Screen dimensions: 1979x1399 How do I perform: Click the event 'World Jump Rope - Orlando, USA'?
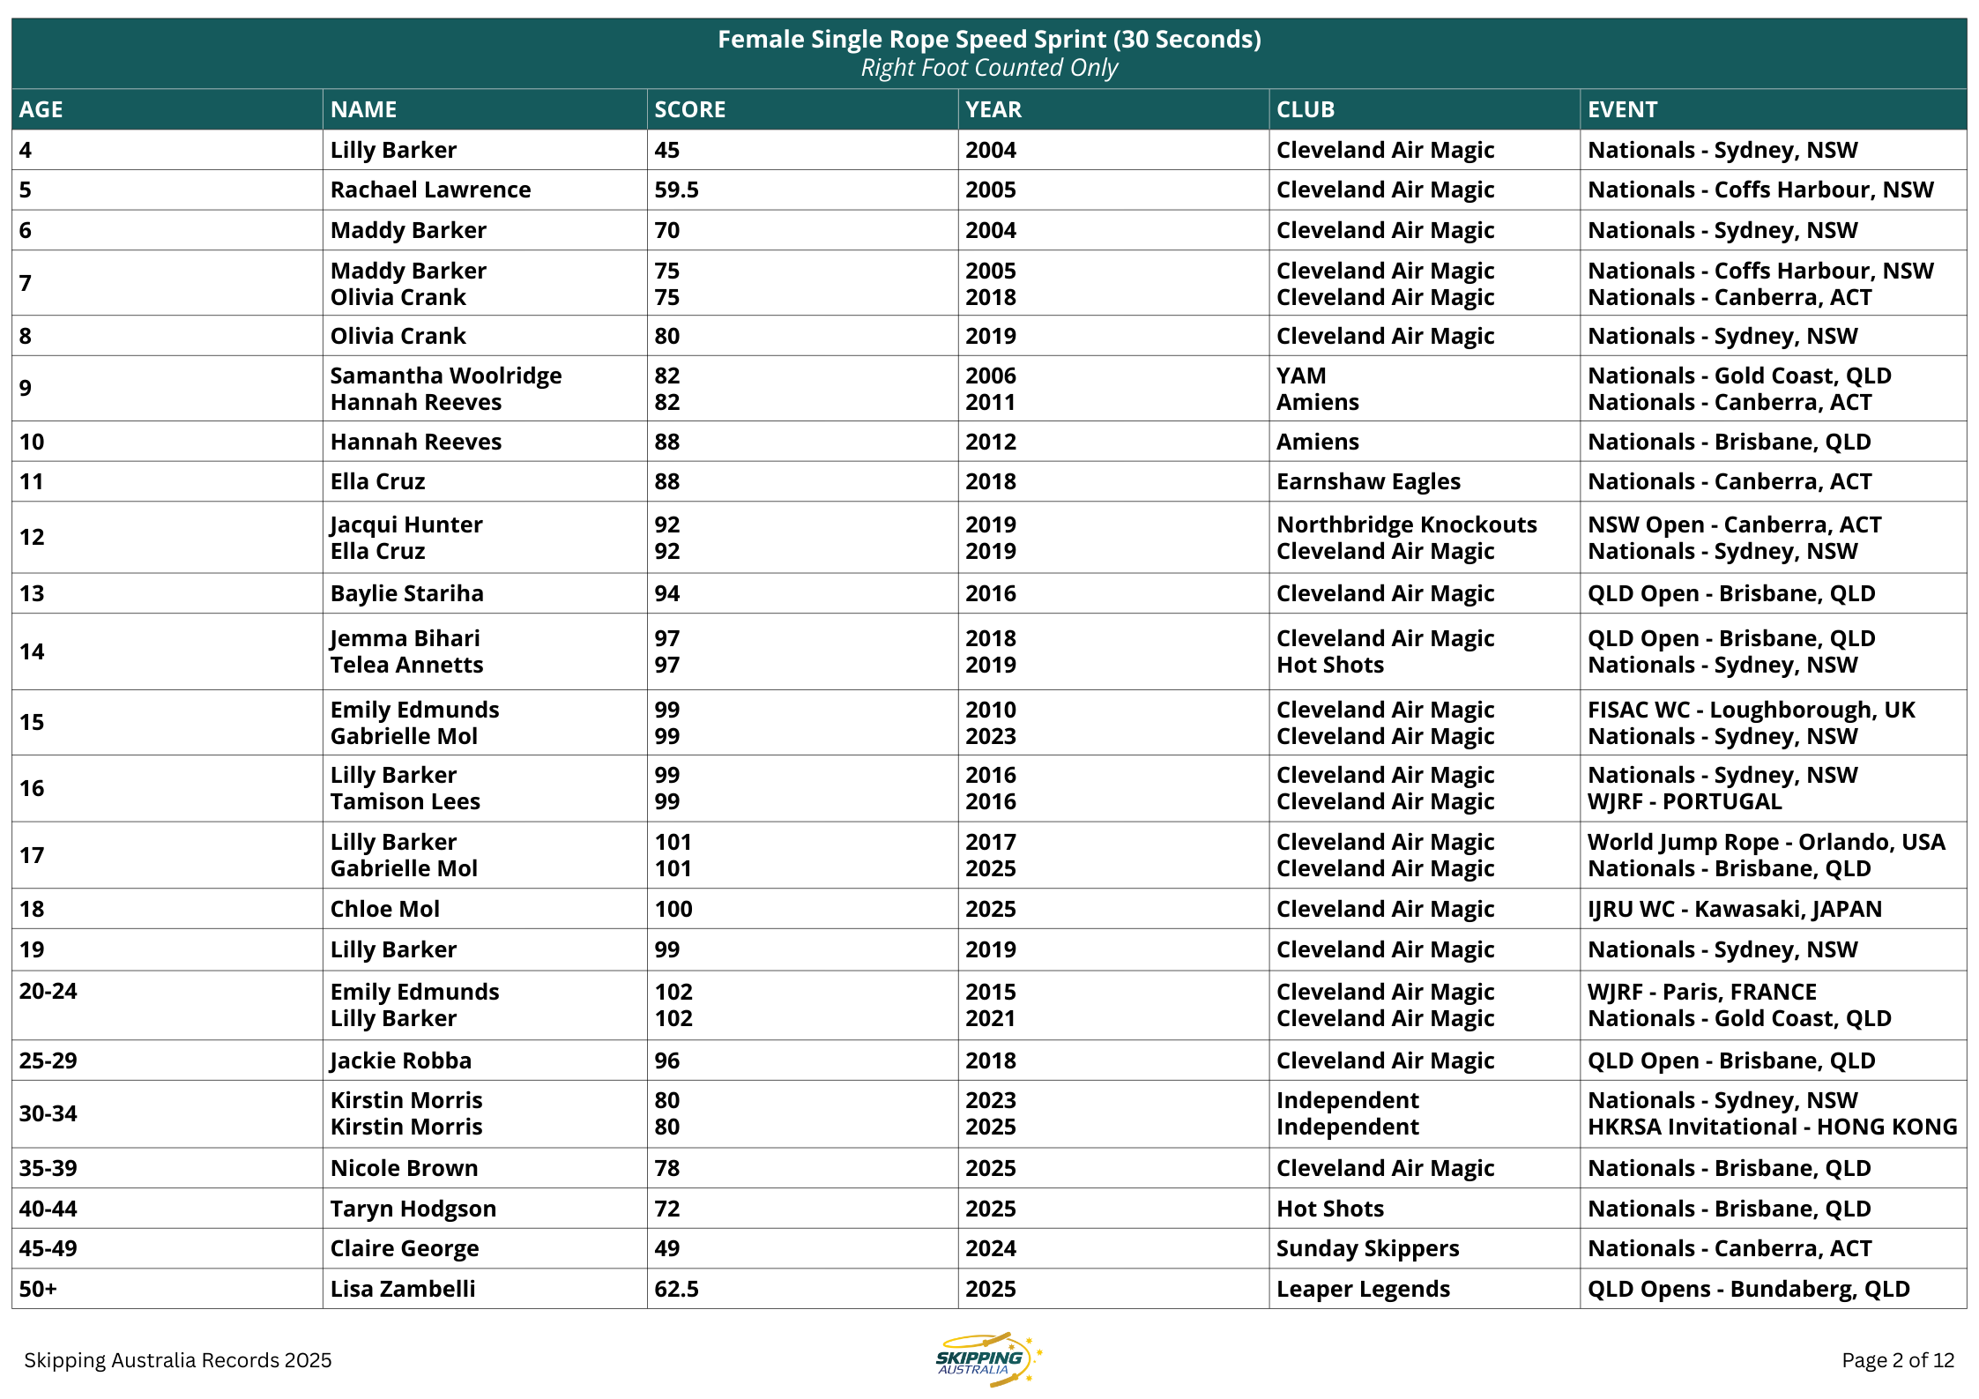coord(1766,842)
